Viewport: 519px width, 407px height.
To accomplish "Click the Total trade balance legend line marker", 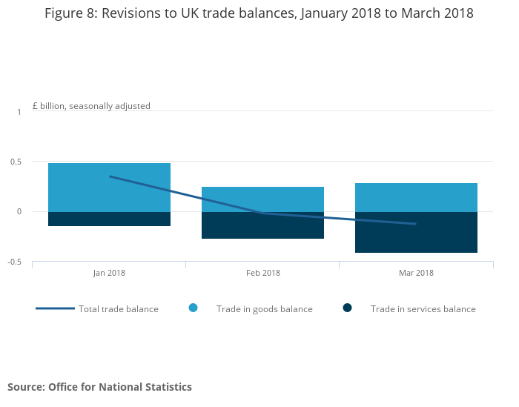I will [55, 308].
